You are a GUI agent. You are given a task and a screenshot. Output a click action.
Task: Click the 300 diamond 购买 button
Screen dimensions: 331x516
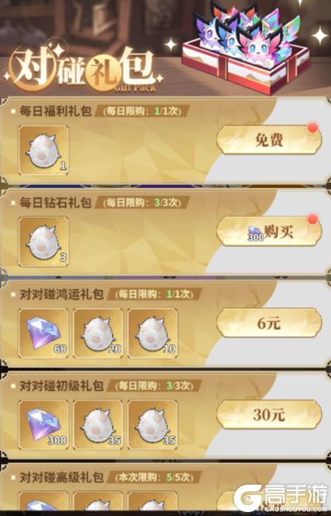[269, 232]
